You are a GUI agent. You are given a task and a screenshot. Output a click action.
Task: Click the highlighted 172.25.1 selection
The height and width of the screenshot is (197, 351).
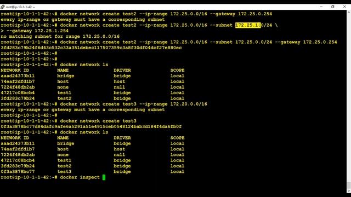pos(248,25)
